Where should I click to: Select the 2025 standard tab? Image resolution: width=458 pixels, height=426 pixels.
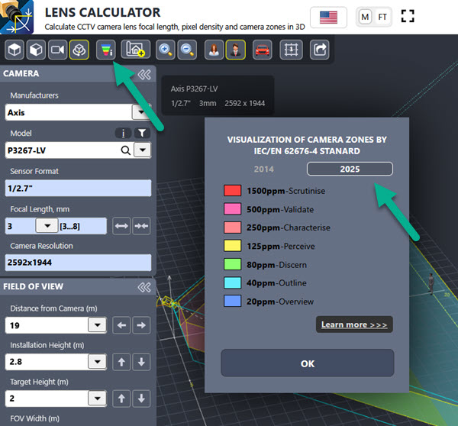click(x=350, y=169)
